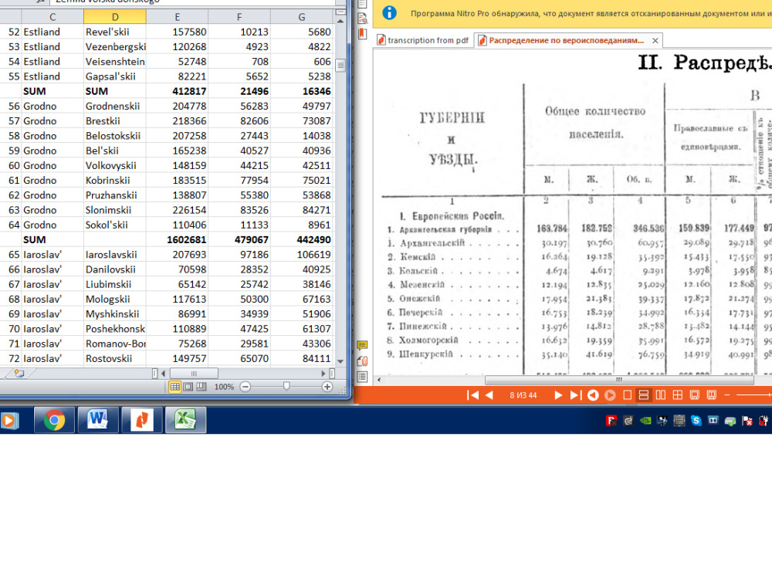Click NVIDIA icon in system tray
Viewport: 772px width, 579px height.
(645, 421)
